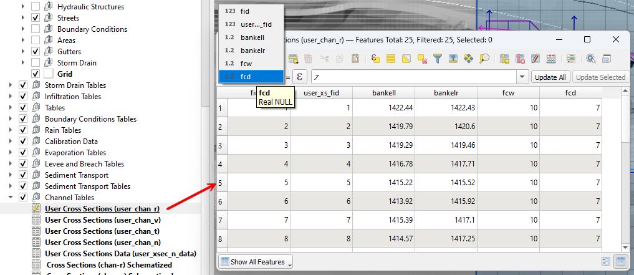Expand the Storm Drain Tables group
The image size is (634, 275).
[x=11, y=85]
